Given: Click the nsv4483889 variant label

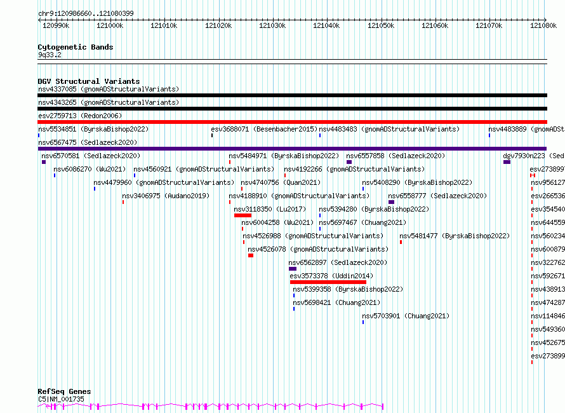Looking at the screenshot, I should [526, 129].
